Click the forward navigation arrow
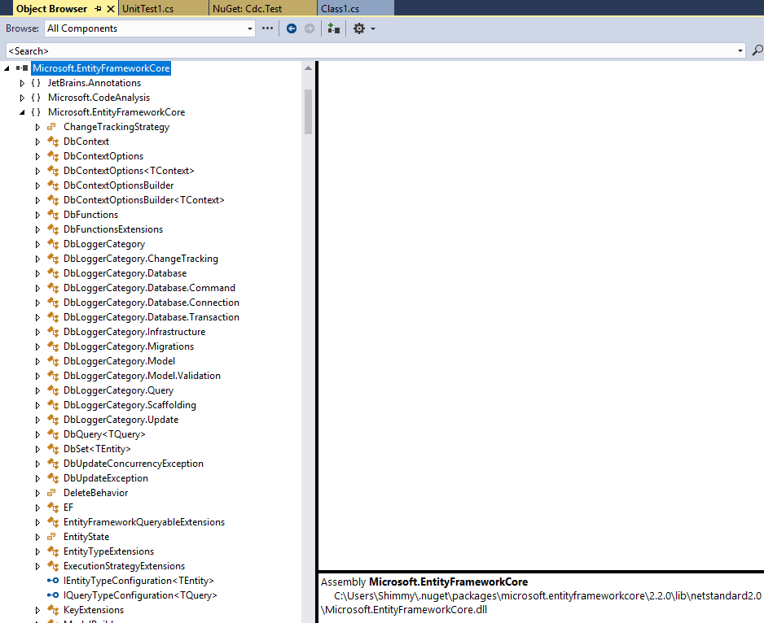The image size is (764, 623). [309, 28]
